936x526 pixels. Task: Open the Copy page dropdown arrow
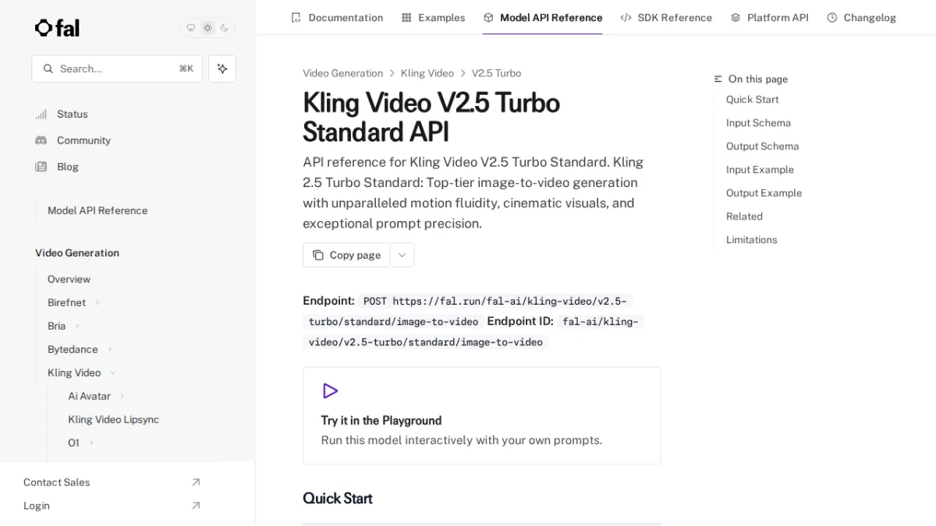pos(402,255)
